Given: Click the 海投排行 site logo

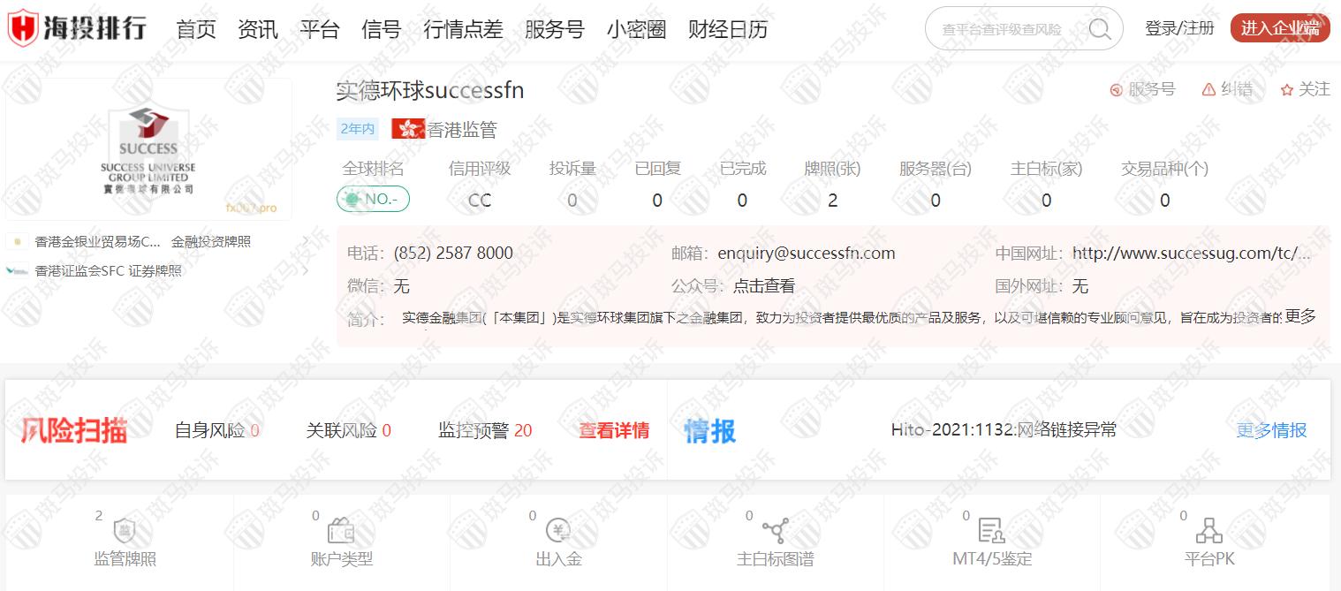Looking at the screenshot, I should click(78, 29).
